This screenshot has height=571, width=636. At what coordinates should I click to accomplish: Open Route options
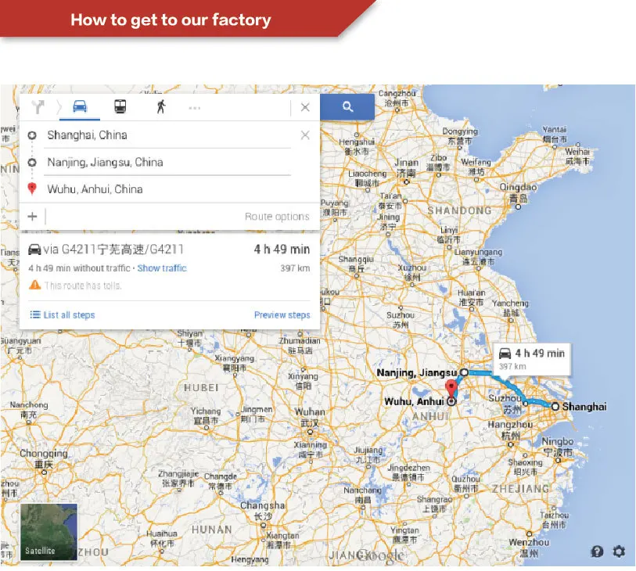point(277,217)
